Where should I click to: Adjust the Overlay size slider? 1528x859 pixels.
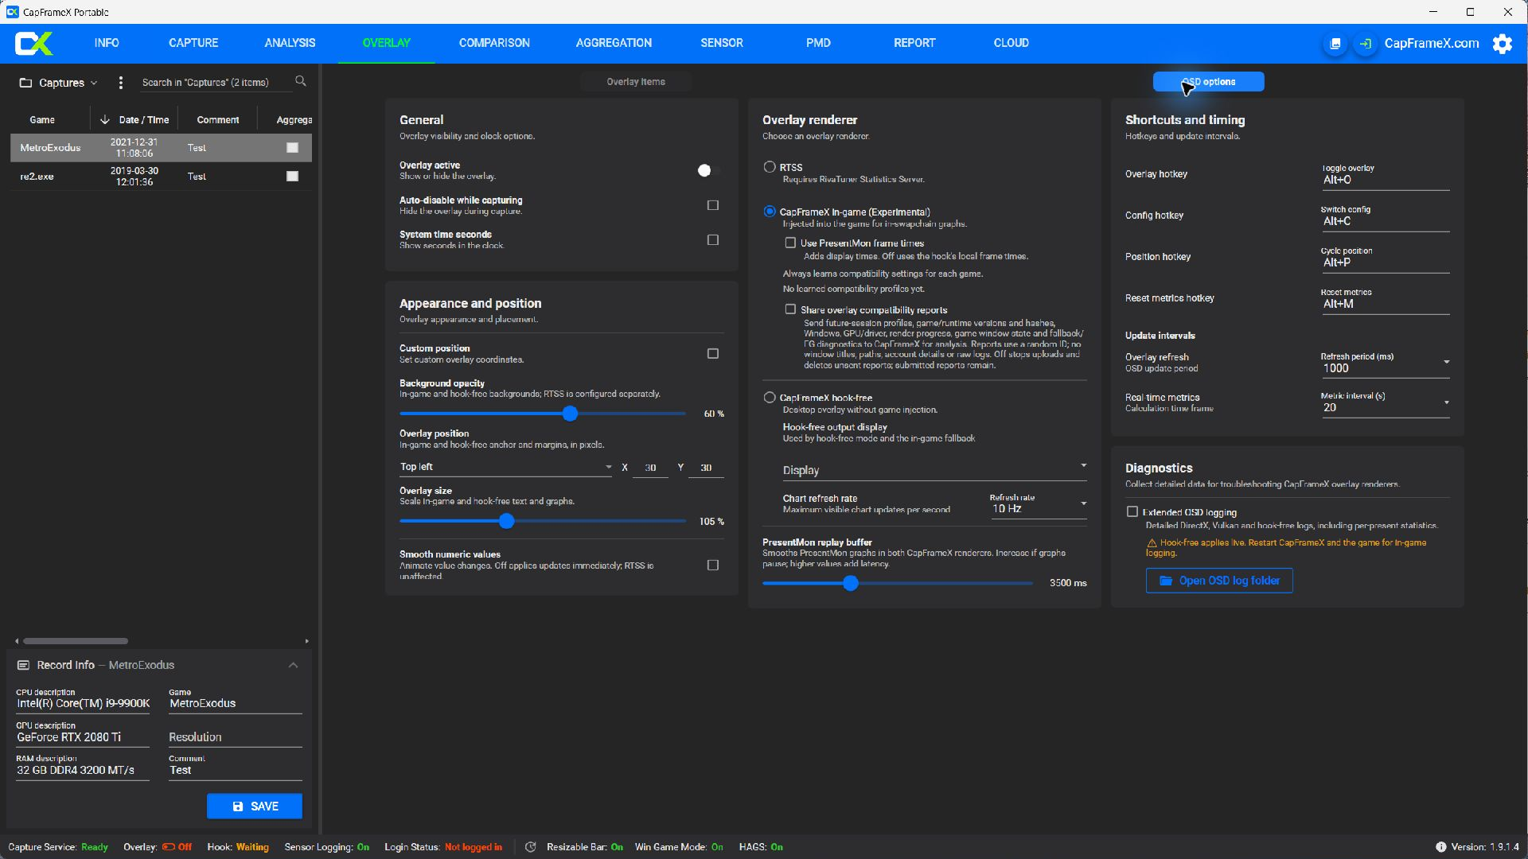[506, 521]
